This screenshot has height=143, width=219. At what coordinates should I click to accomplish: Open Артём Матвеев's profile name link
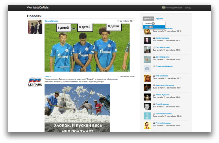(x=162, y=38)
